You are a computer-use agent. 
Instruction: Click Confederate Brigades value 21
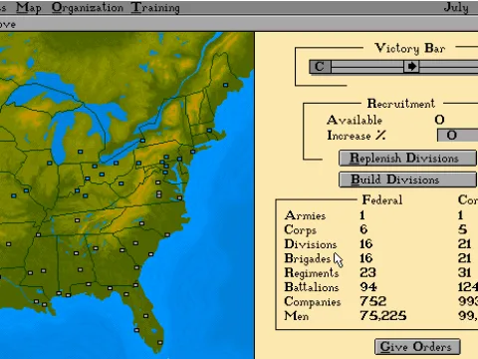pyautogui.click(x=464, y=258)
